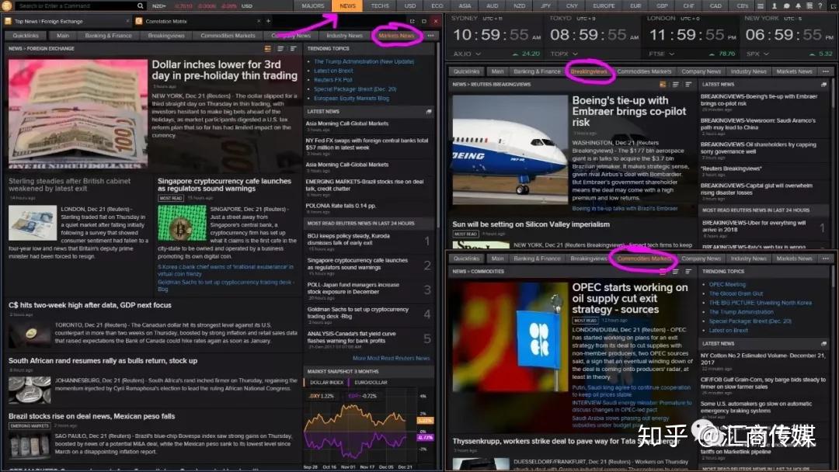Switch Breakingviews news to compact view
Viewport: 839px width, 472px height.
point(688,85)
